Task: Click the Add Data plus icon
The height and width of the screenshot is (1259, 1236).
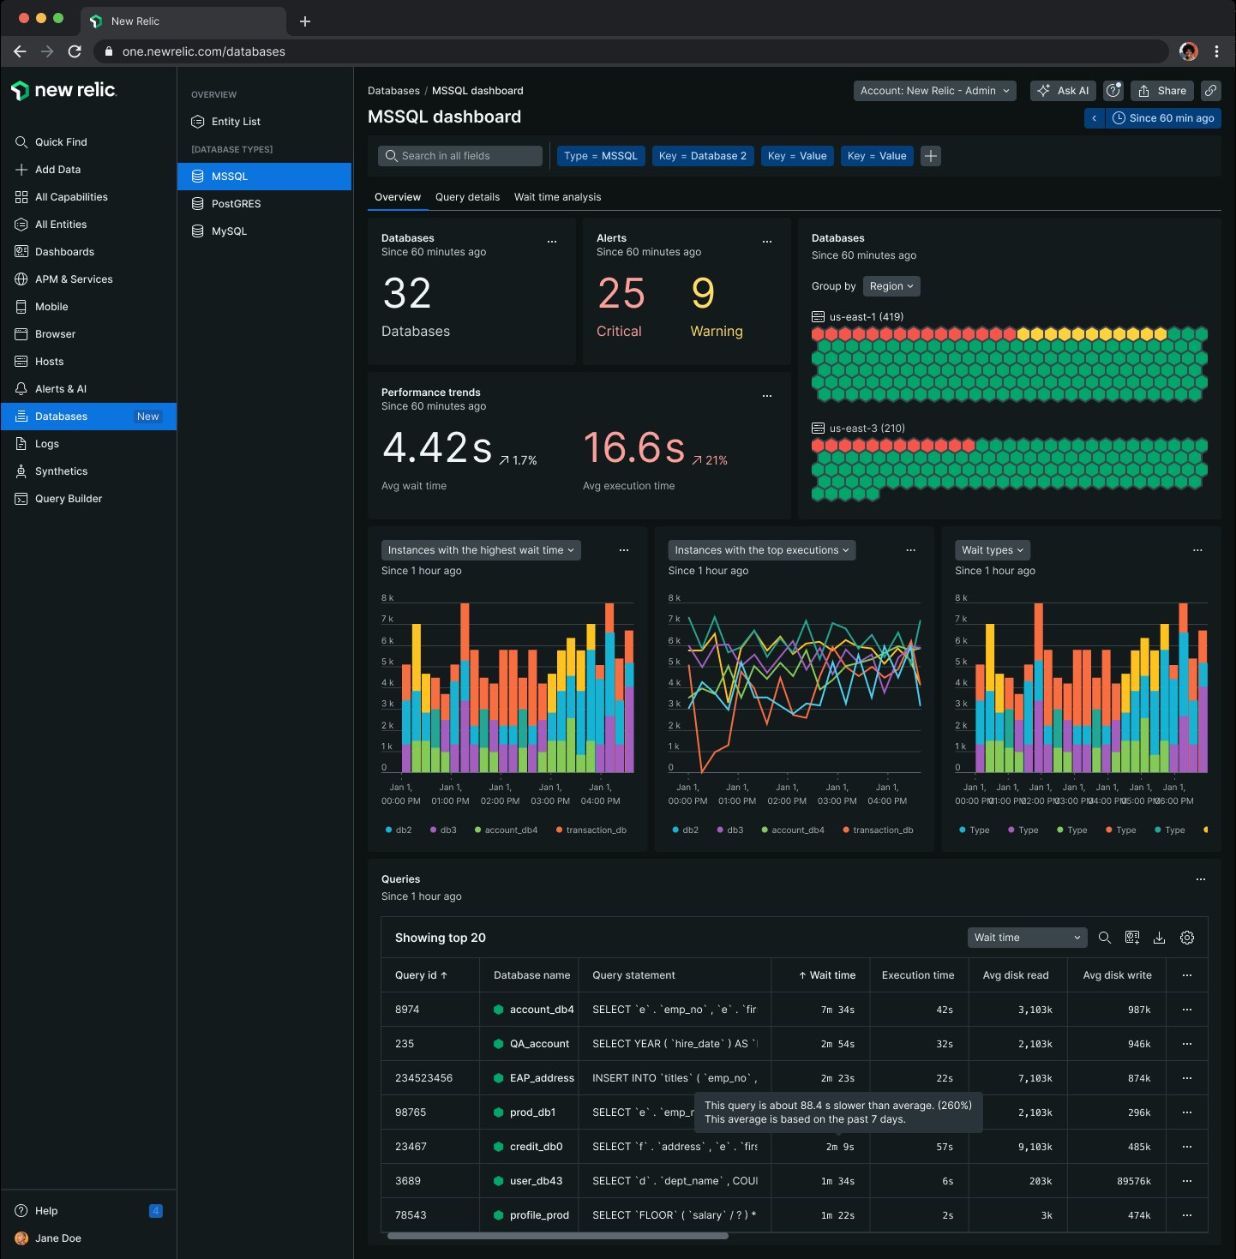Action: [21, 170]
